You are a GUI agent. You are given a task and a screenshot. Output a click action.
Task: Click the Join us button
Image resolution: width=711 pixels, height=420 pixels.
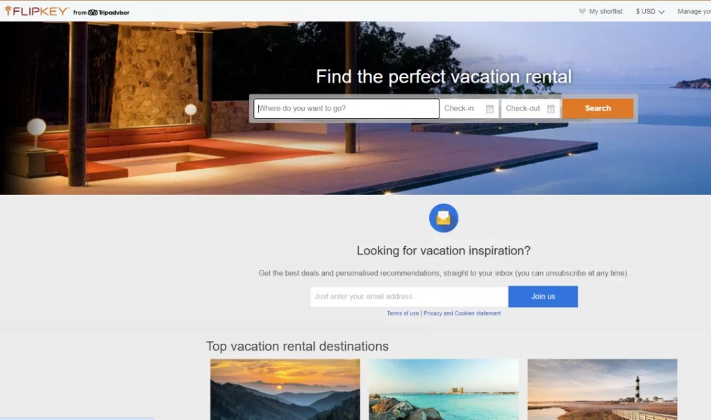coord(543,296)
